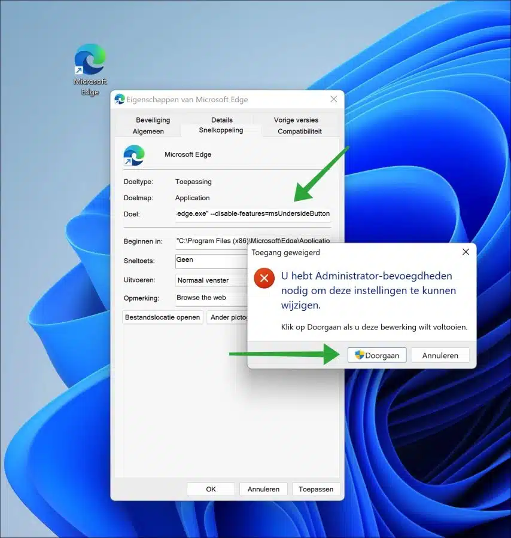Select the Microsoft Edge desktop shortcut icon
The image size is (511, 538).
pos(90,59)
